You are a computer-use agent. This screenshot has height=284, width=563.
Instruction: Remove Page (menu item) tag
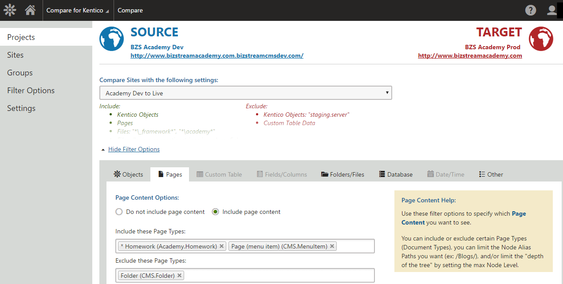point(332,246)
